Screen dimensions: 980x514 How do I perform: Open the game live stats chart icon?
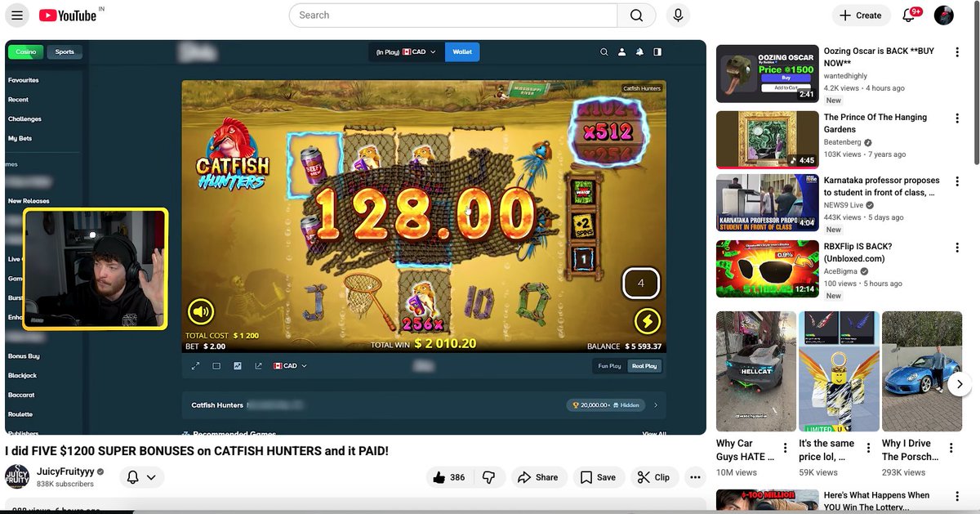238,366
